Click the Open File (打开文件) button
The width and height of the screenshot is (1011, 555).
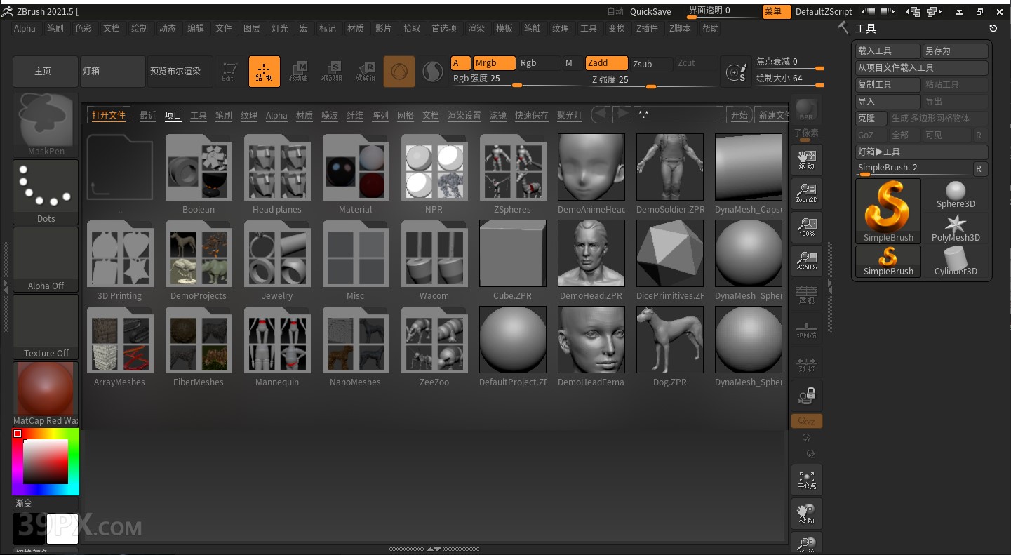[108, 115]
